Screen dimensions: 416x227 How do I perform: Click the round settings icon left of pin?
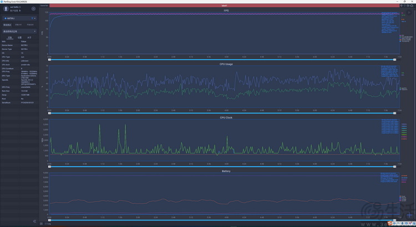click(402, 6)
